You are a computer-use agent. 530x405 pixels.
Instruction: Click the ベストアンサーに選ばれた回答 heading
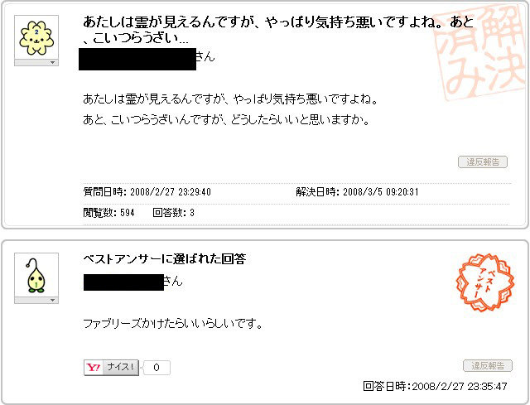164,259
